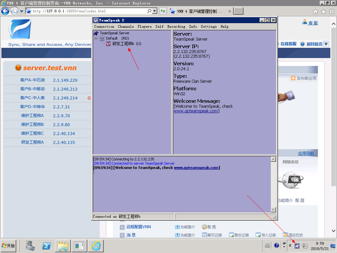Open the Info menu in TeamSpeak
Screen dimensions: 337x253
193,26
